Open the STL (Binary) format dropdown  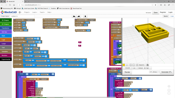[154, 72]
